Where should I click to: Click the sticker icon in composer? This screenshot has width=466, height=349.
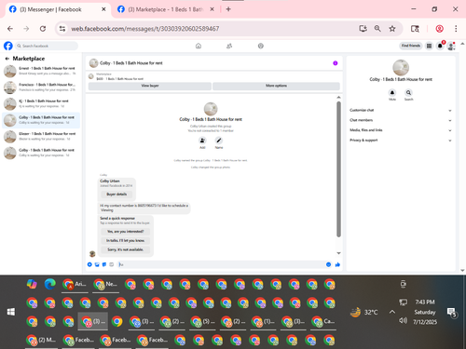point(104,264)
